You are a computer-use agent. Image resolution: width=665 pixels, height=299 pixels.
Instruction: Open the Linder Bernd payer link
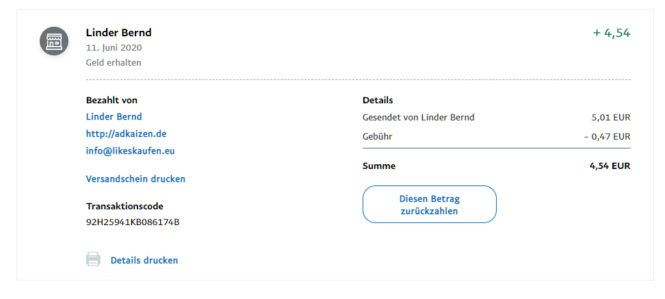pyautogui.click(x=114, y=116)
